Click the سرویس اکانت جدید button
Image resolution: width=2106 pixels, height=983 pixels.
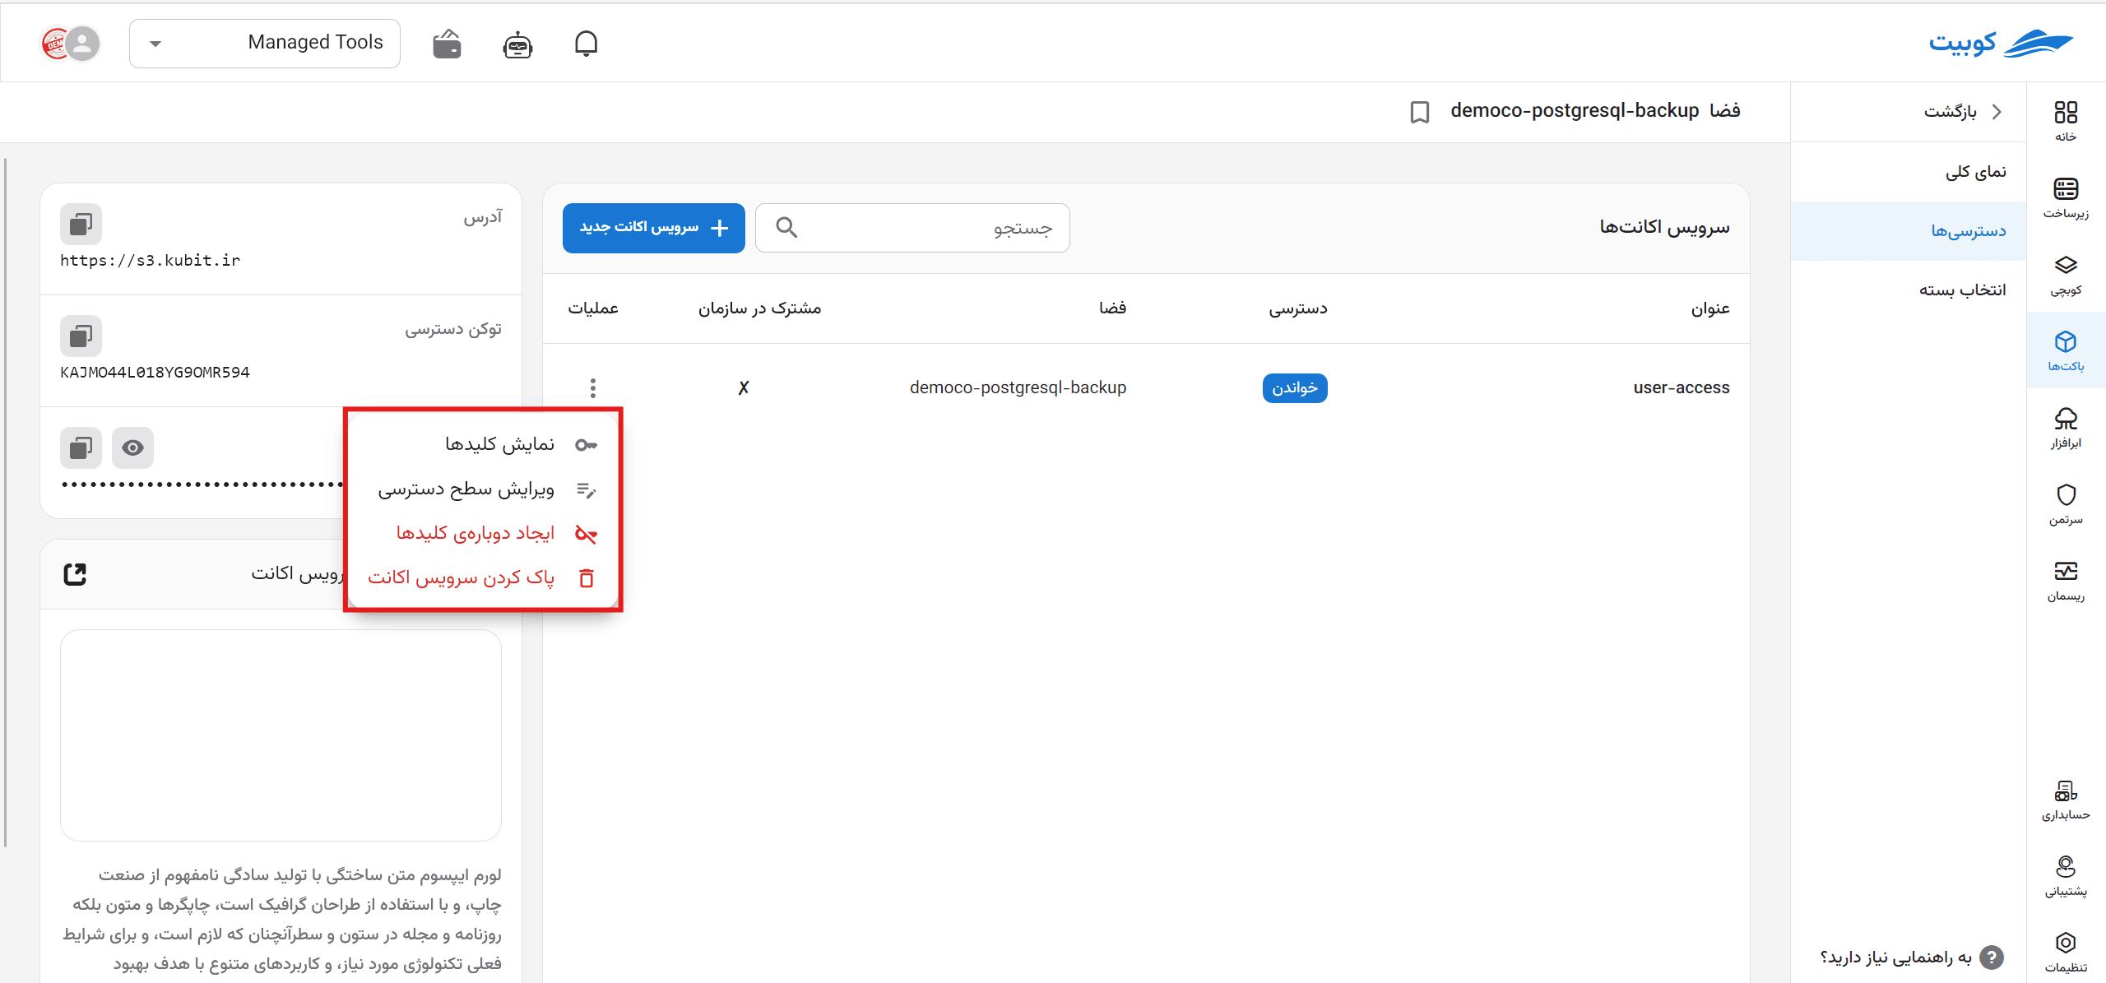[x=654, y=228]
